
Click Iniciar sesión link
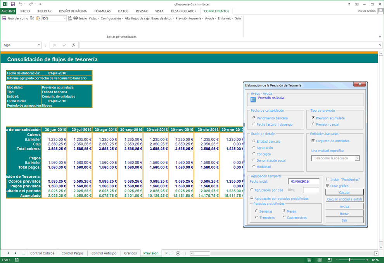coord(366,11)
